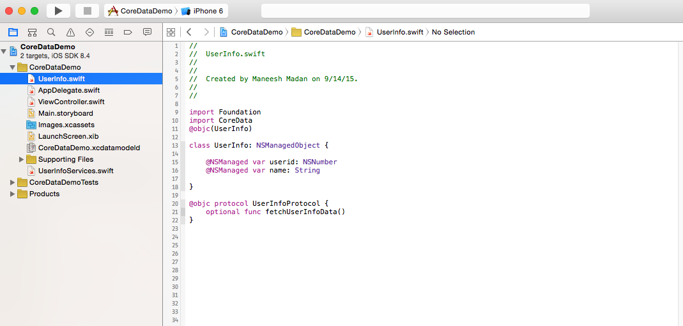683x326 pixels.
Task: Show the Symbol navigator
Action: 32,32
